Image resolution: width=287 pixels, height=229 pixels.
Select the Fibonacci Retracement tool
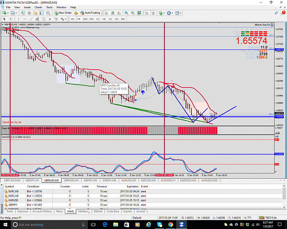point(44,19)
